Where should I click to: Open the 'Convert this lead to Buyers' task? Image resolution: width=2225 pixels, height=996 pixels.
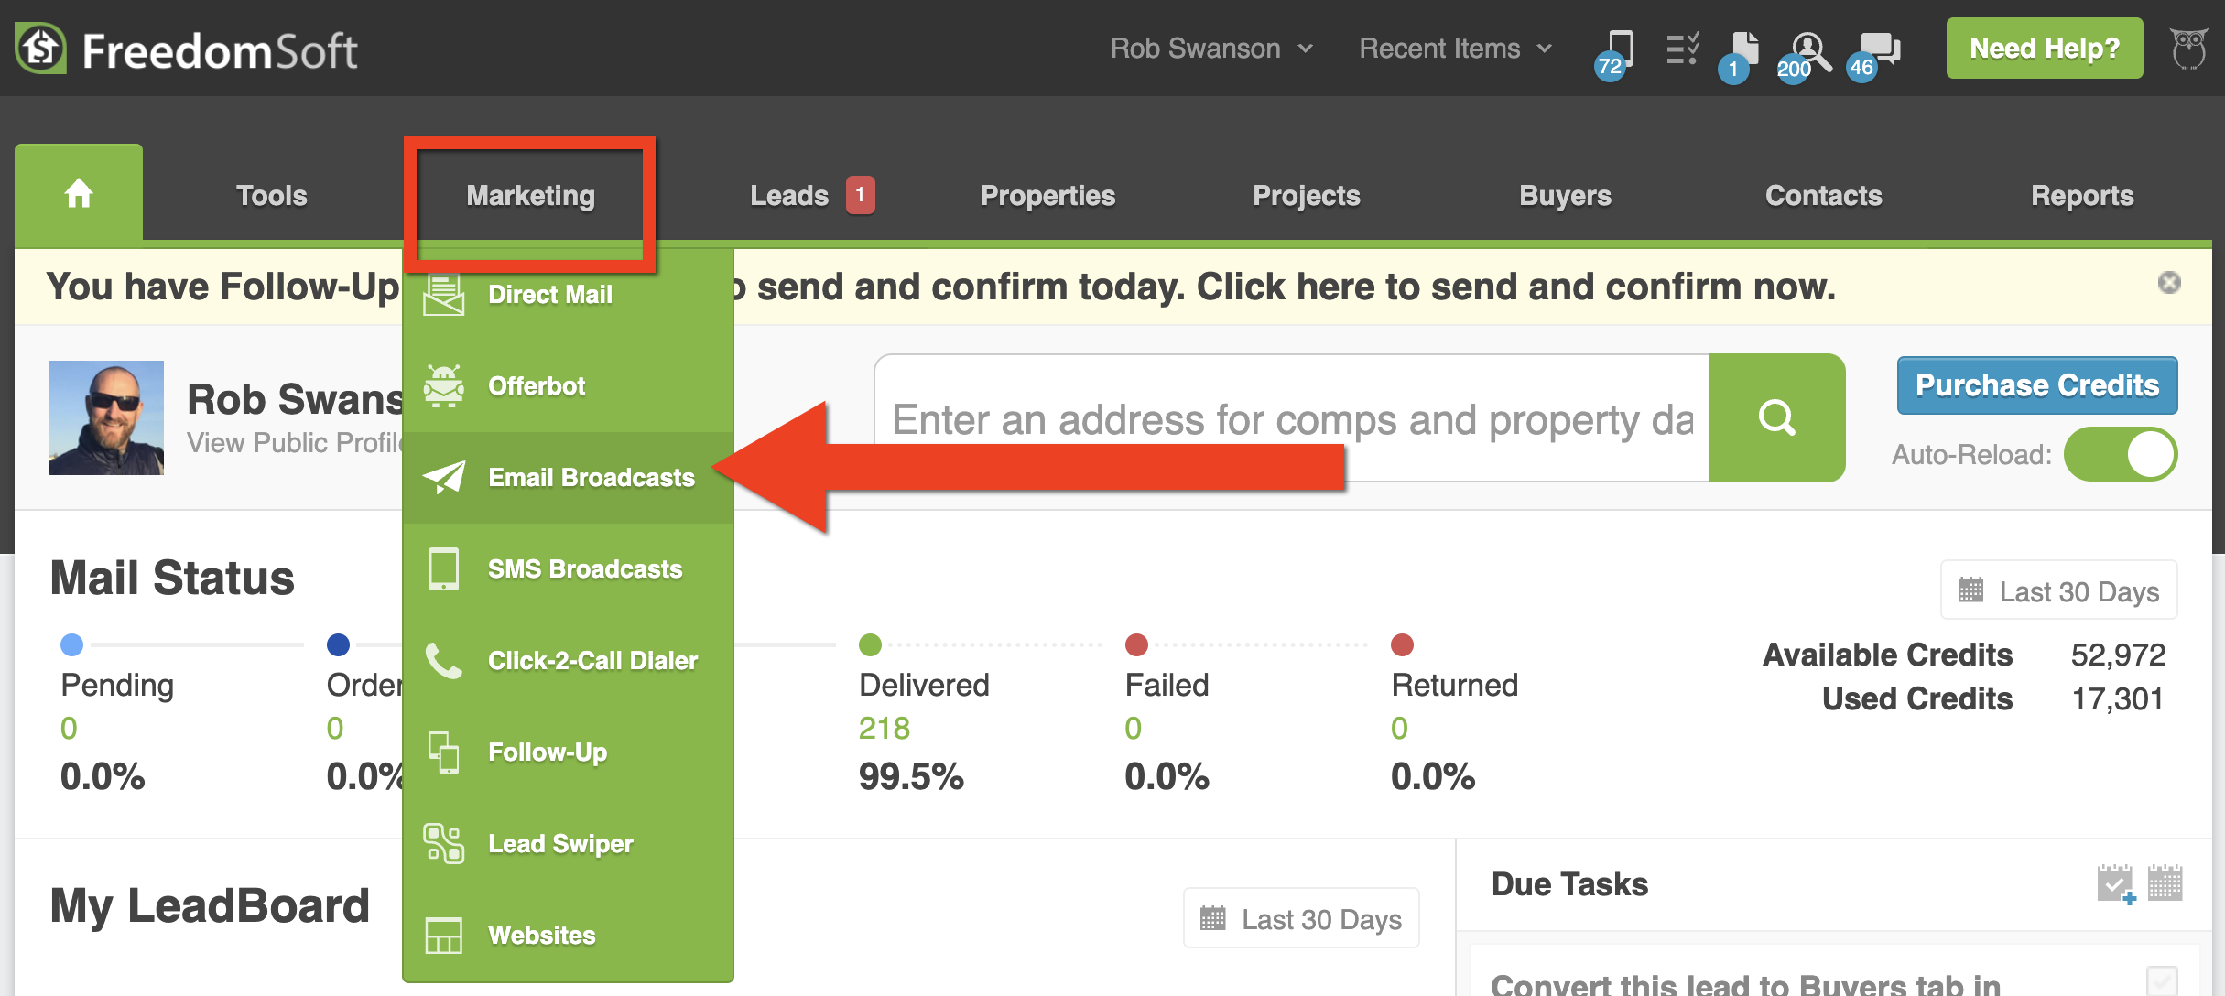point(1745,984)
